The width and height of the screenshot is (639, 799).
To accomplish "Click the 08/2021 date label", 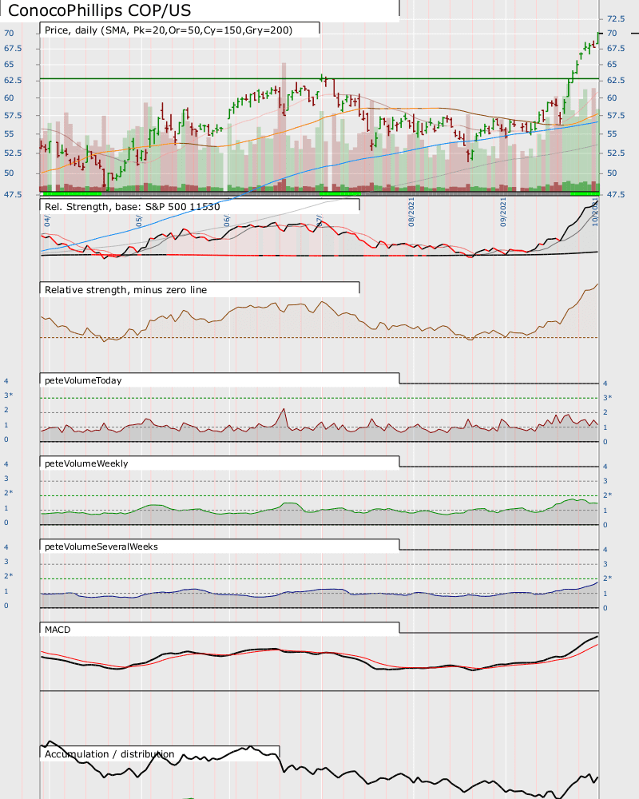I will pyautogui.click(x=411, y=212).
